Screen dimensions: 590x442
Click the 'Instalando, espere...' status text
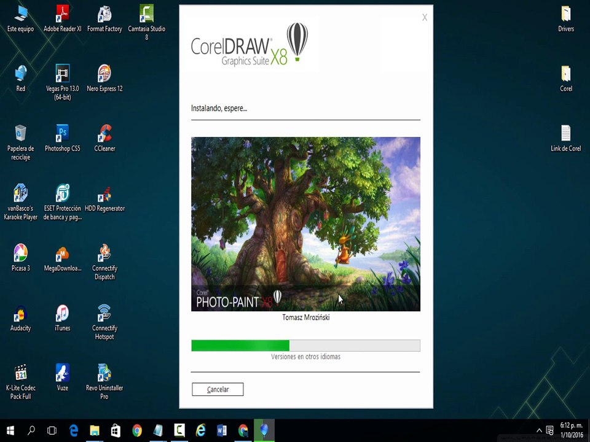[x=219, y=109]
